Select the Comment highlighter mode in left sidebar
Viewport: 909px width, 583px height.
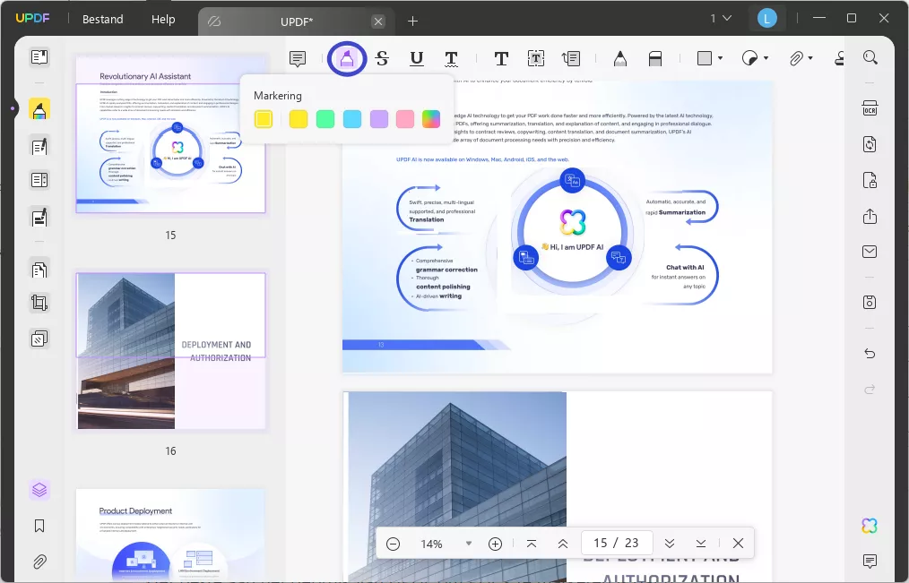pos(39,109)
